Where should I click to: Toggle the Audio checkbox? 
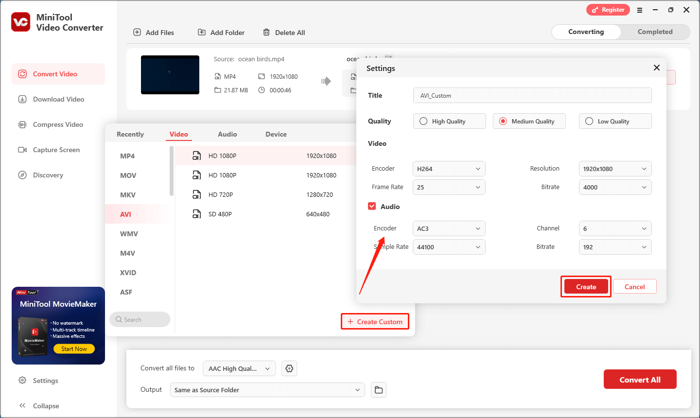pos(372,206)
